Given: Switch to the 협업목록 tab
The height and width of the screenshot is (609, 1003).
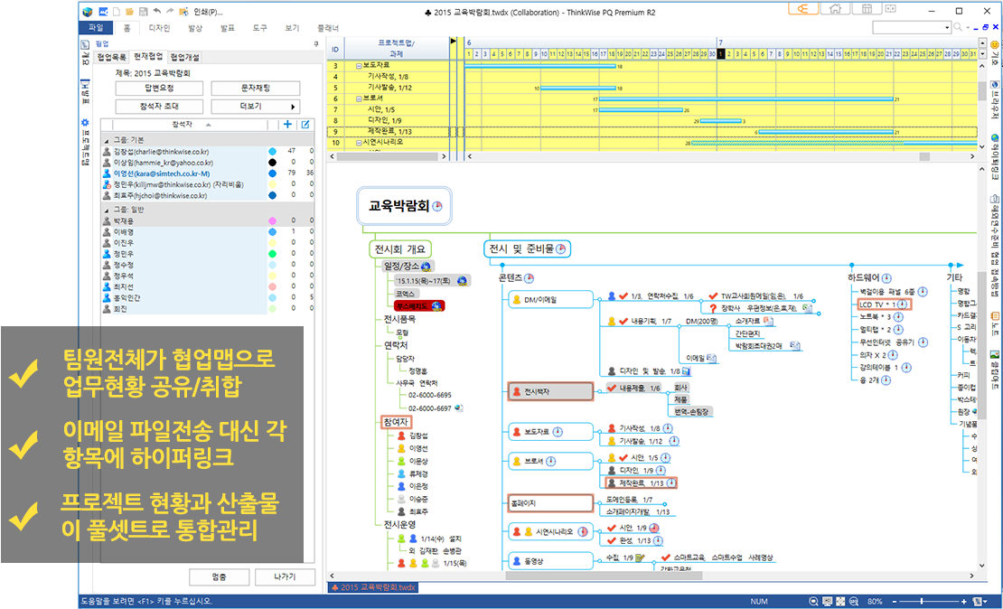Looking at the screenshot, I should point(112,57).
